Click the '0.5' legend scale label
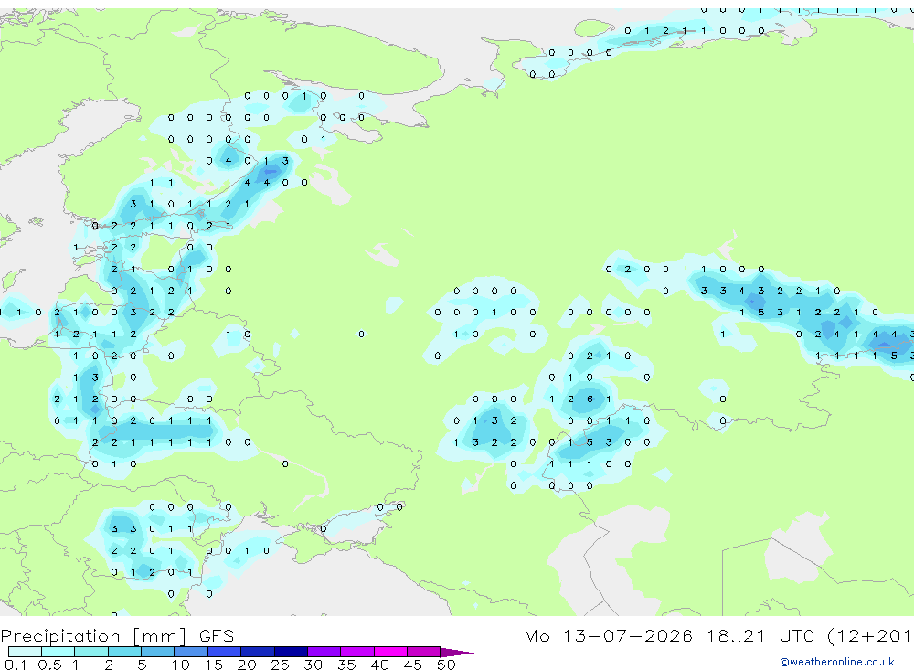Image resolution: width=914 pixels, height=670 pixels. (49, 665)
